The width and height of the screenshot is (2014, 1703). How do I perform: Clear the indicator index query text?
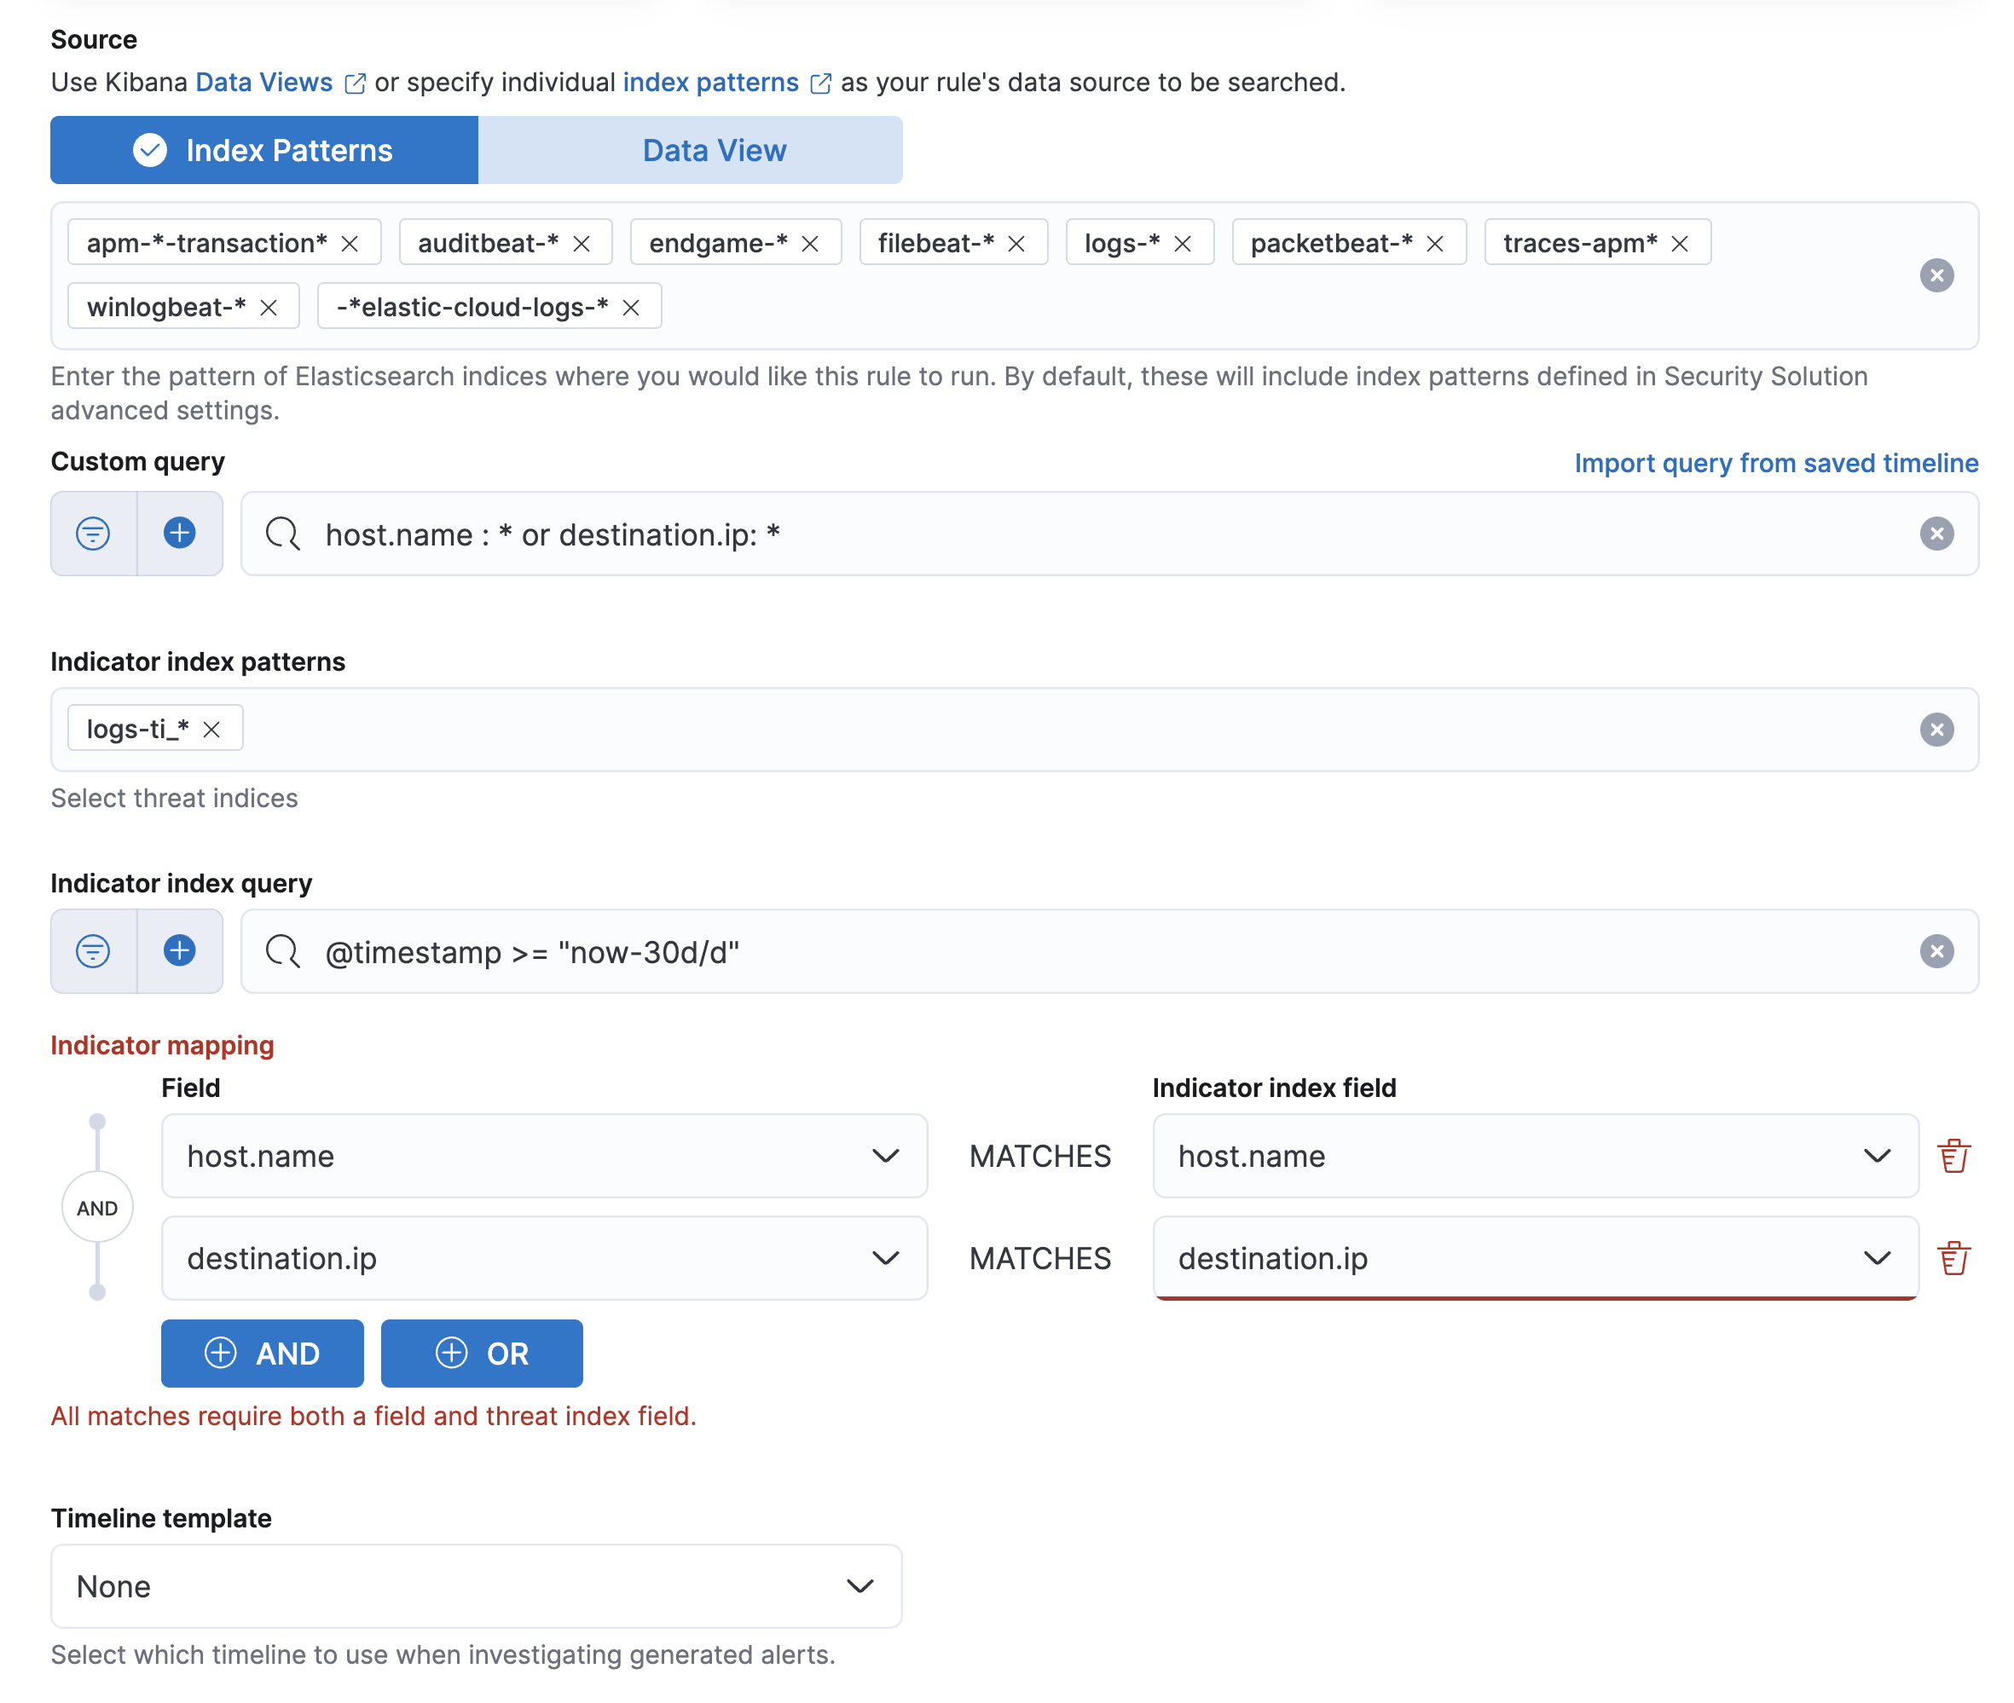click(x=1935, y=951)
